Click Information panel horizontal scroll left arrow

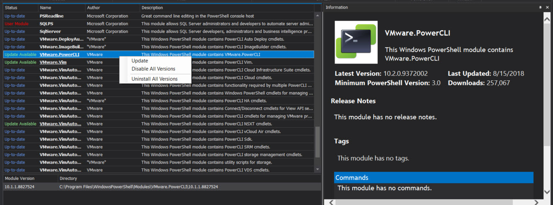coord(330,202)
